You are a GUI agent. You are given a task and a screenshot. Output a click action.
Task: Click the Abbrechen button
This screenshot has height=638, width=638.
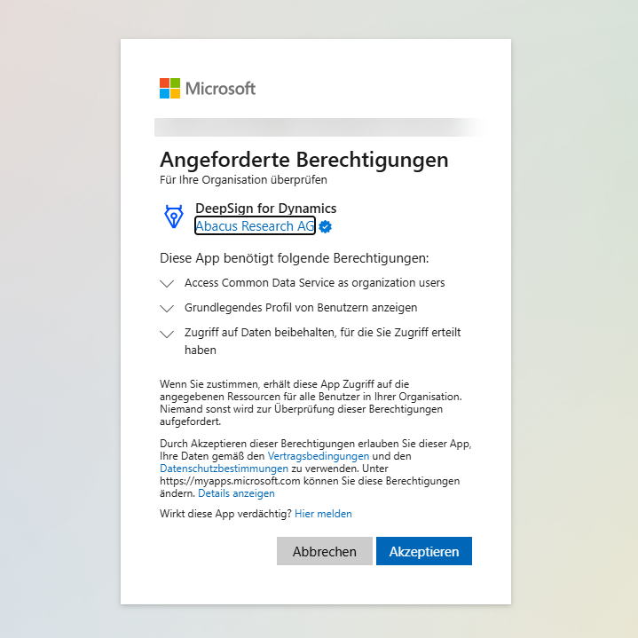tap(325, 551)
